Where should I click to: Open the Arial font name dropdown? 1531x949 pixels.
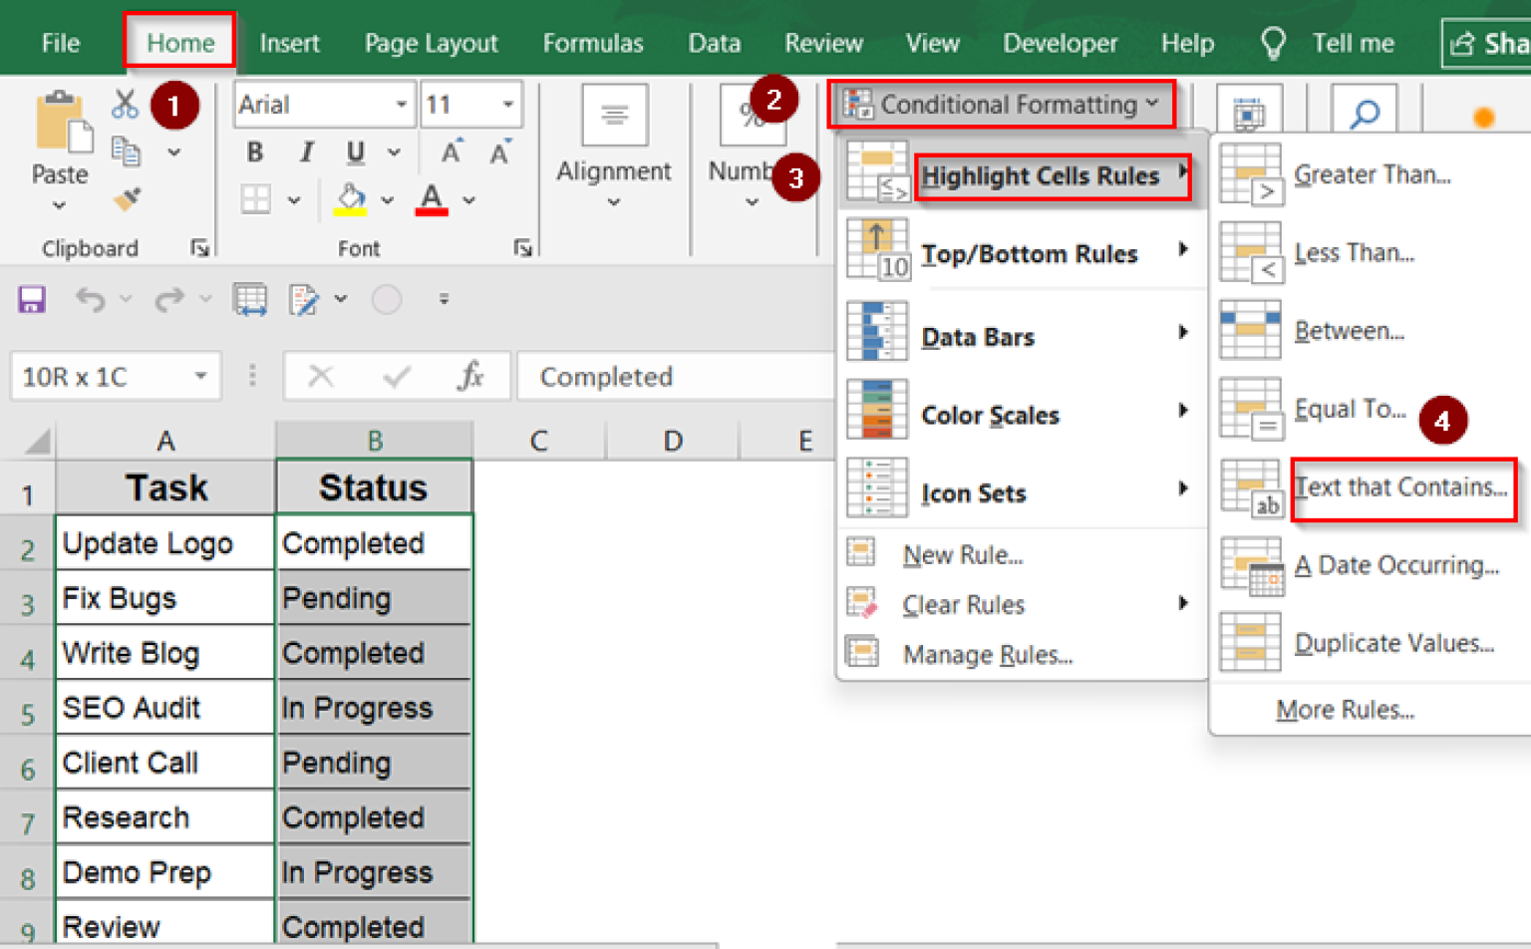coord(401,105)
